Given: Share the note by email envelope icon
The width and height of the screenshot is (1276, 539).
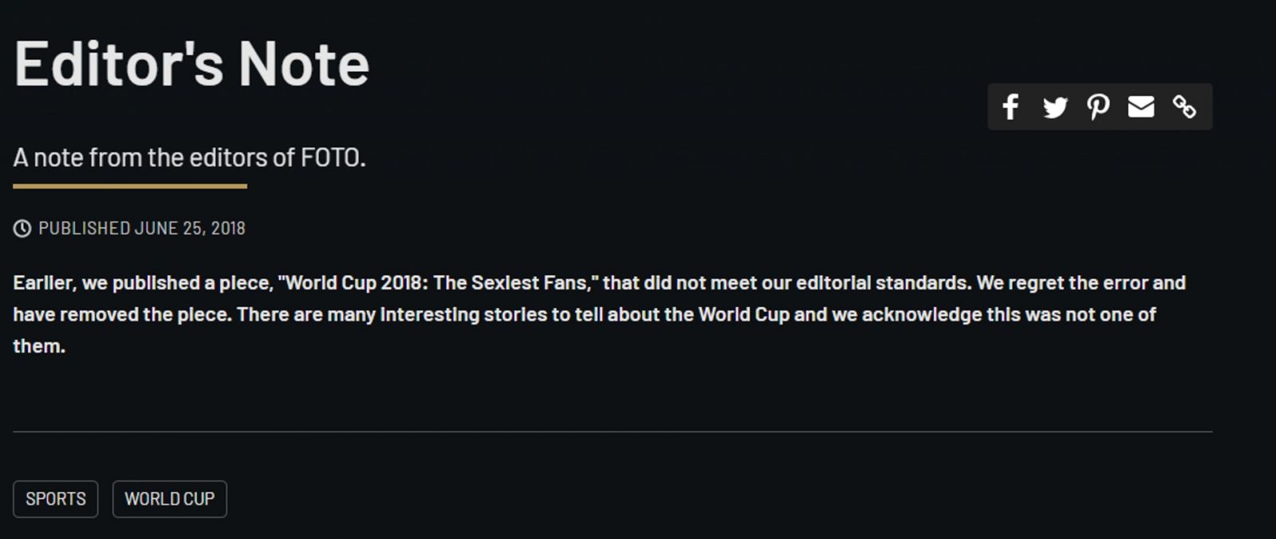Looking at the screenshot, I should (1141, 107).
